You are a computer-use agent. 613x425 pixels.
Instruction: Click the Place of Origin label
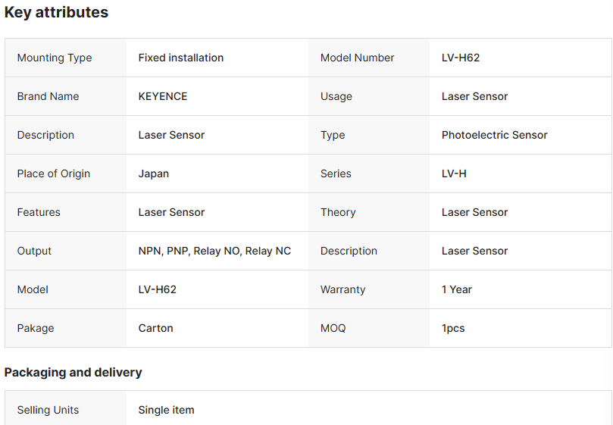pyautogui.click(x=54, y=173)
